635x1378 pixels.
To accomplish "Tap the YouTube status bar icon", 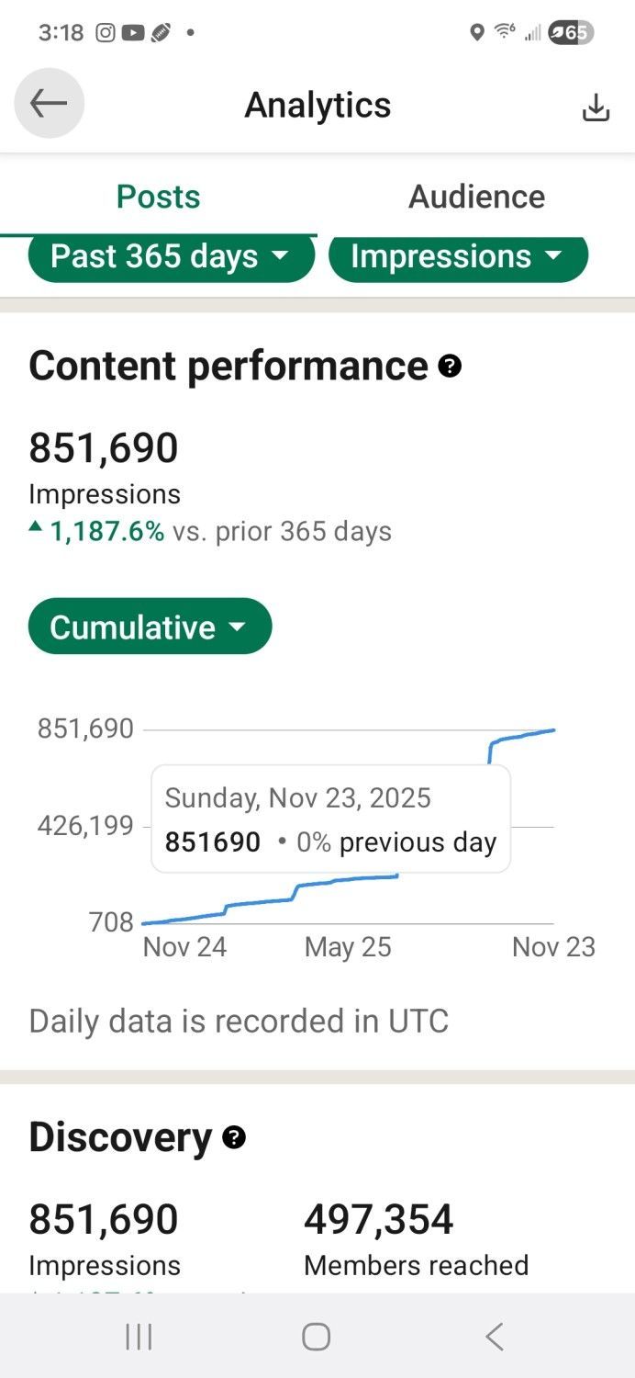I will 133,32.
